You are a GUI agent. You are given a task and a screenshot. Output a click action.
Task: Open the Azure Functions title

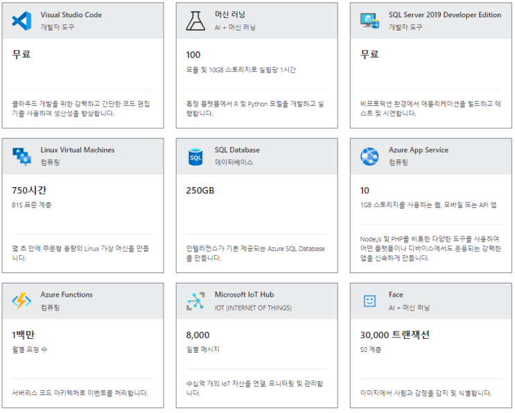tap(67, 295)
